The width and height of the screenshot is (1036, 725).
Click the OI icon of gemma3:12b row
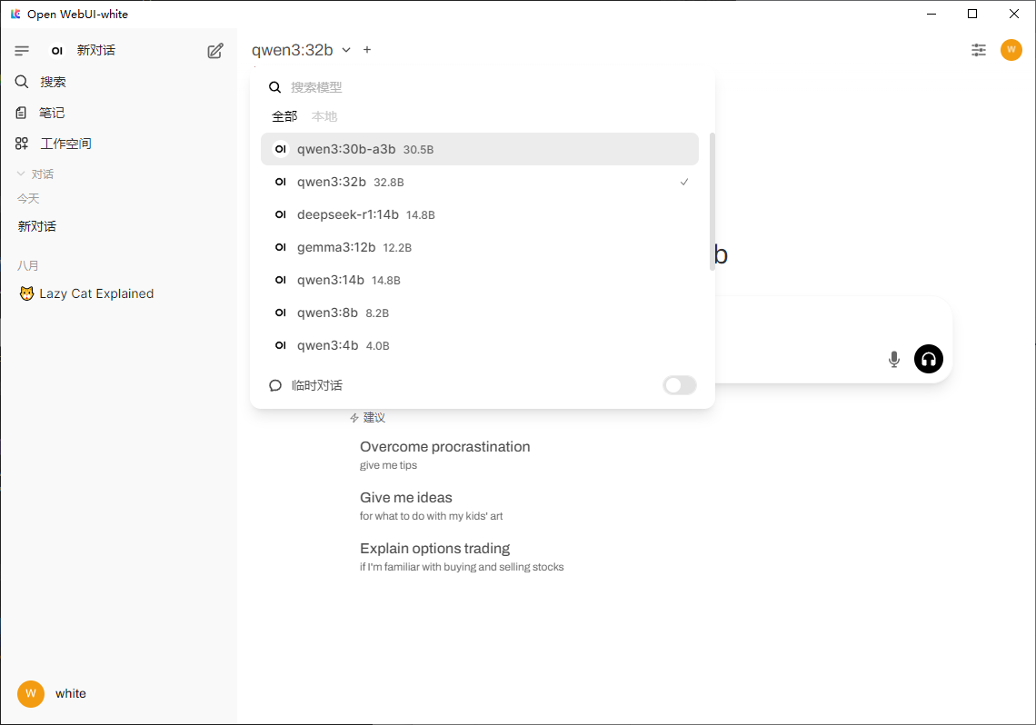click(x=281, y=248)
